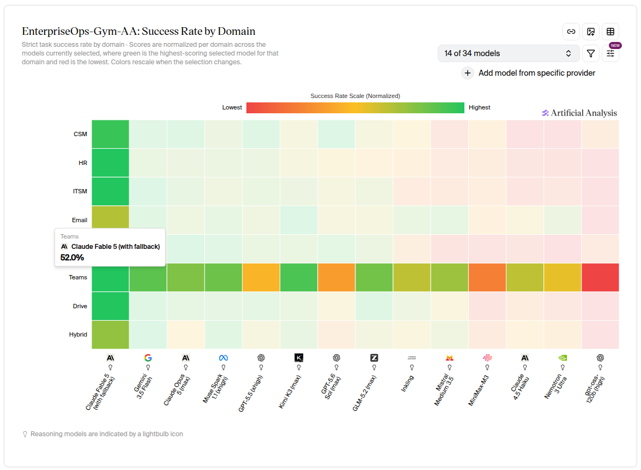Screen dimensions: 641x470
Task: Download the chart as image icon
Action: pyautogui.click(x=591, y=32)
